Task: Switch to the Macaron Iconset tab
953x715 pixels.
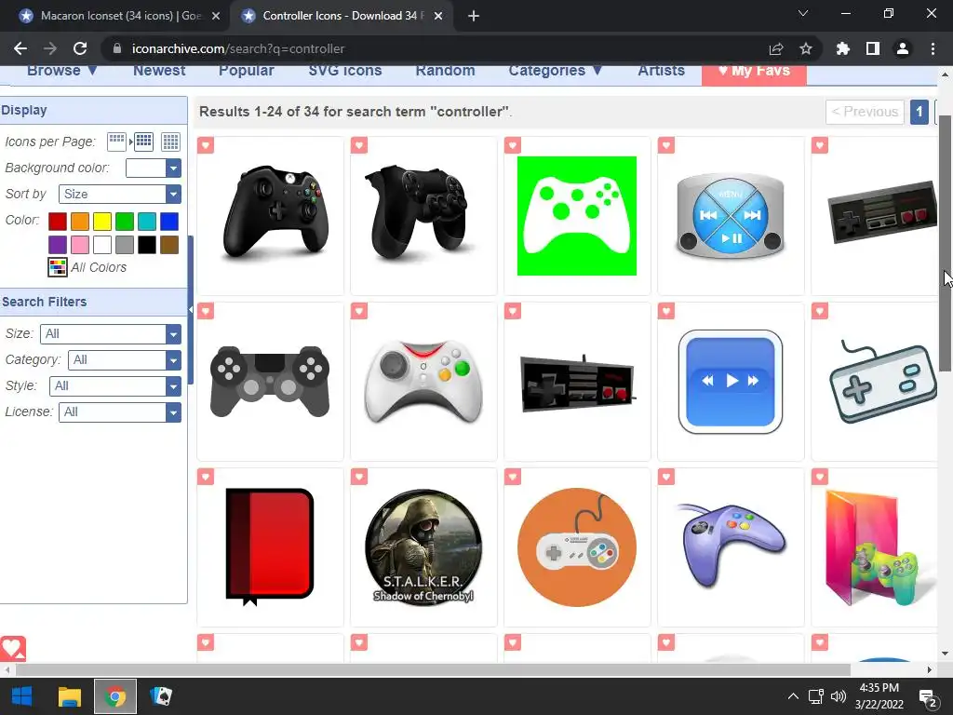Action: point(119,16)
